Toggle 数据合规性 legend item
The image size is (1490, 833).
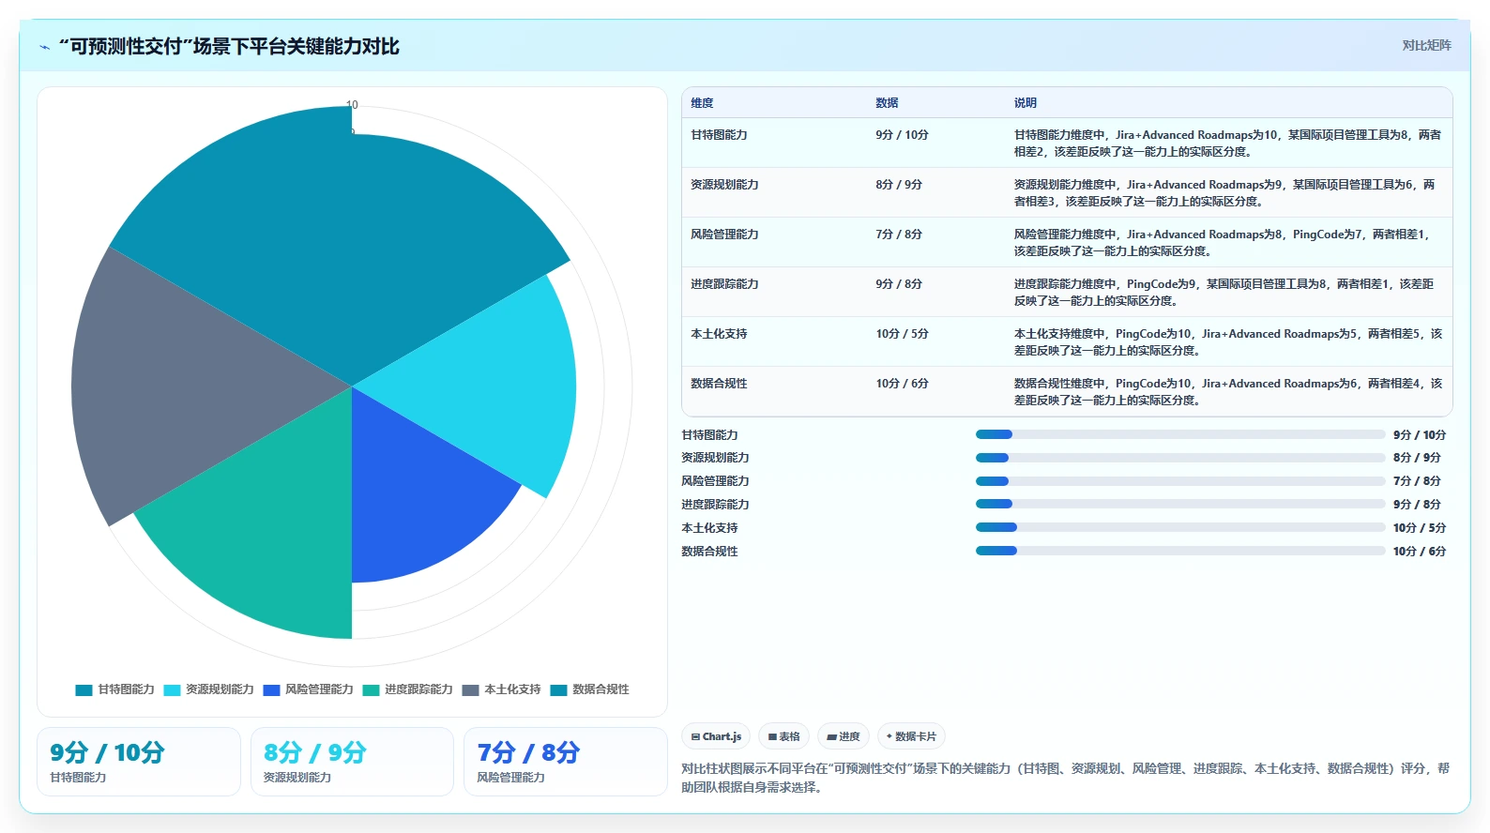(x=589, y=689)
